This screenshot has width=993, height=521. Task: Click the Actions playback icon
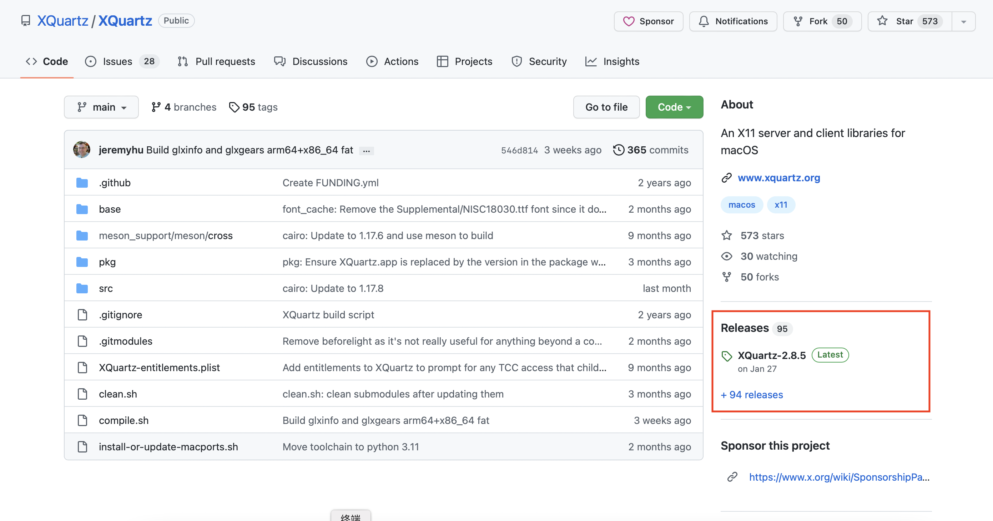[371, 60]
